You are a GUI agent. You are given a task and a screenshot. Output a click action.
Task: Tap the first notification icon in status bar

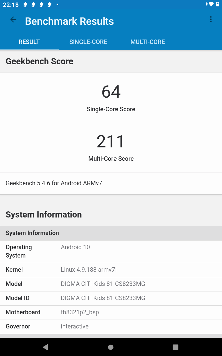click(x=25, y=5)
